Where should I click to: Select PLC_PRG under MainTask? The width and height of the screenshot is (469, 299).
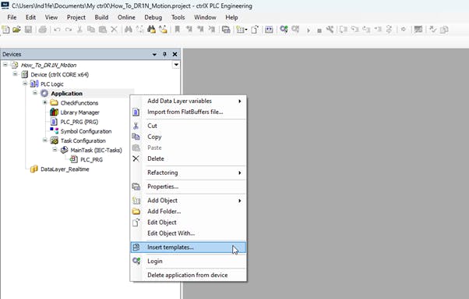(x=91, y=160)
